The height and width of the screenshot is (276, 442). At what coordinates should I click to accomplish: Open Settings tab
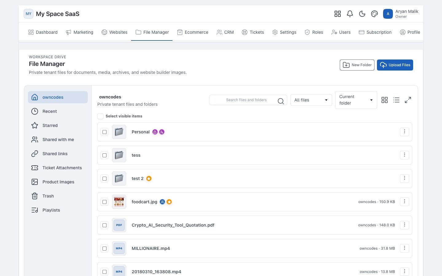[284, 32]
